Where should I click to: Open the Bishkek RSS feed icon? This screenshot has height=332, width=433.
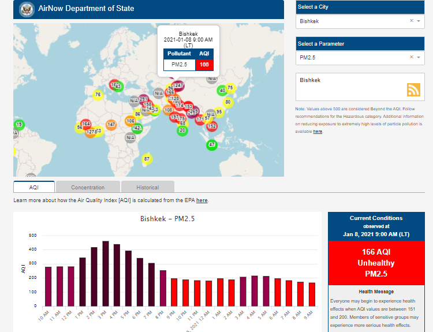413,89
